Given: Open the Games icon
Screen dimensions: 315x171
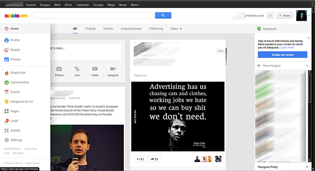Looking at the screenshot, I should (7, 131).
